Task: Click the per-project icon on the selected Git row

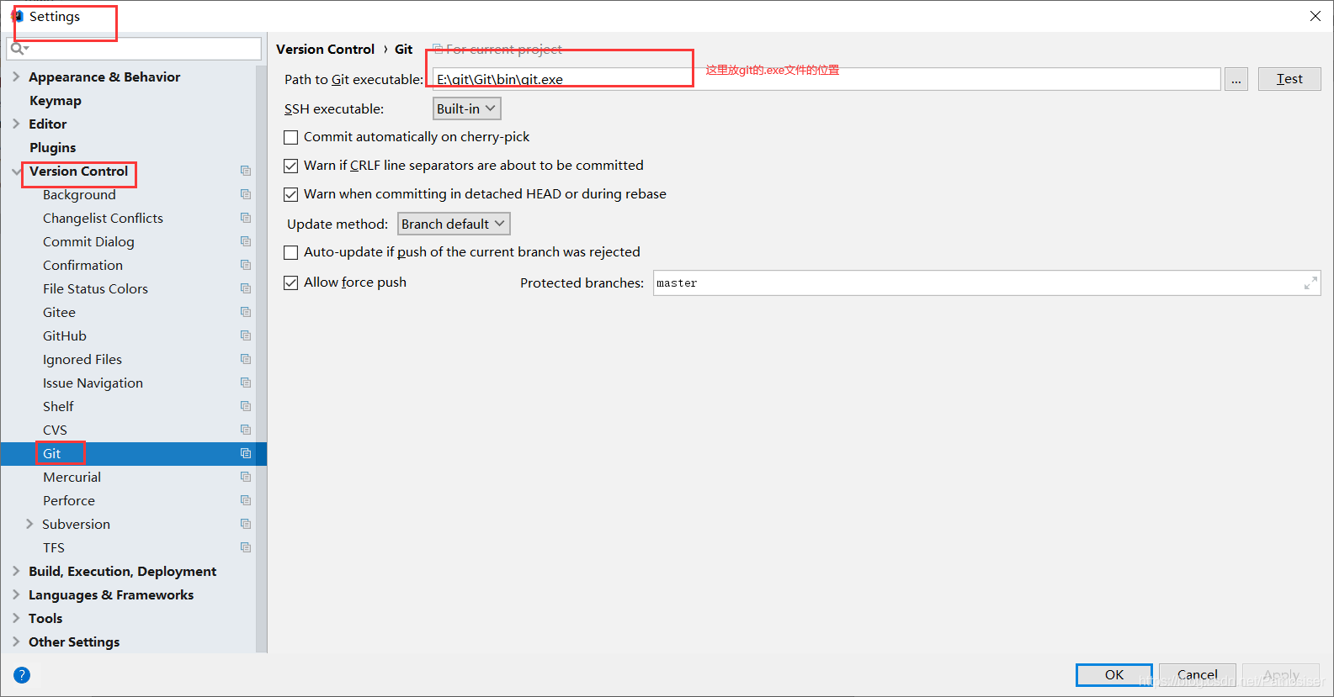Action: 246,453
